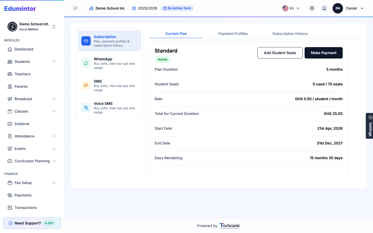The width and height of the screenshot is (373, 233).
Task: Open the Daniel user menu chevron
Action: tap(362, 8)
